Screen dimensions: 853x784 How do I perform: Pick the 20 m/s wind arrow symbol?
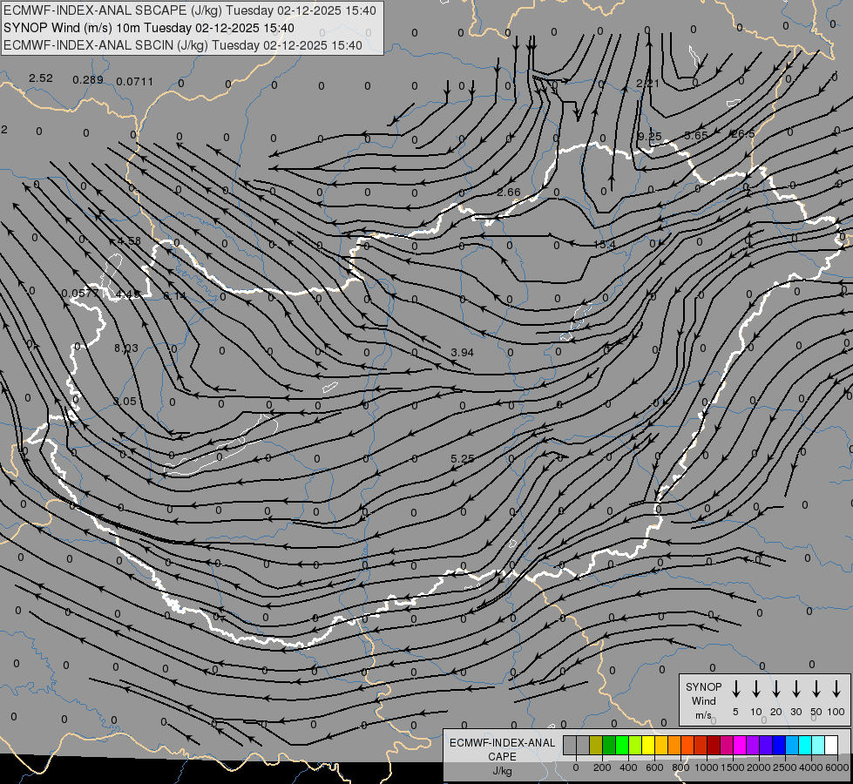point(775,688)
